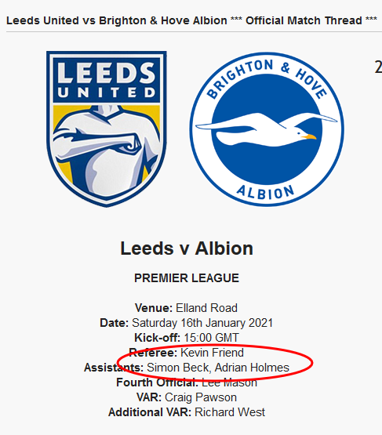
Task: Click the 'Venue:' label
Action: tap(154, 308)
